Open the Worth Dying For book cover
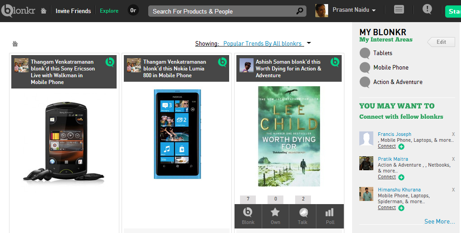Viewport: 461px width, 233px height. point(289,136)
